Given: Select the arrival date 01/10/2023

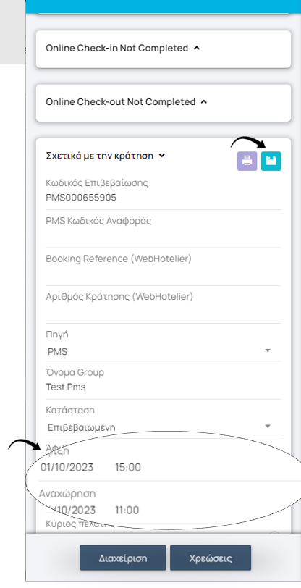Looking at the screenshot, I should tap(67, 468).
